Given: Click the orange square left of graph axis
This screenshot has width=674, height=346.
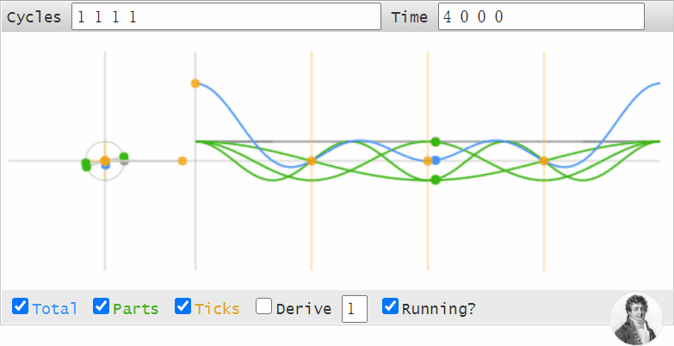Looking at the screenshot, I should [x=182, y=161].
